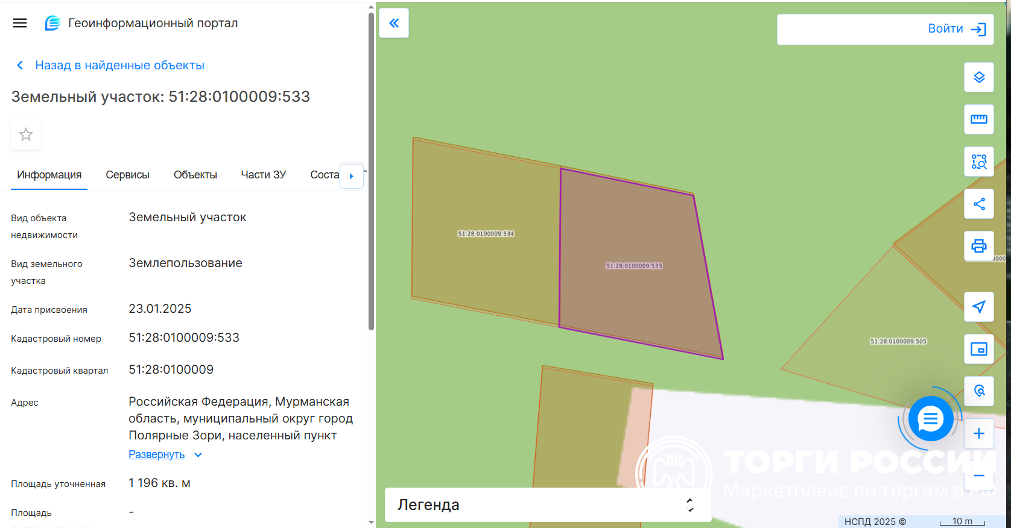Expand the full address with Развернуть

(x=157, y=454)
